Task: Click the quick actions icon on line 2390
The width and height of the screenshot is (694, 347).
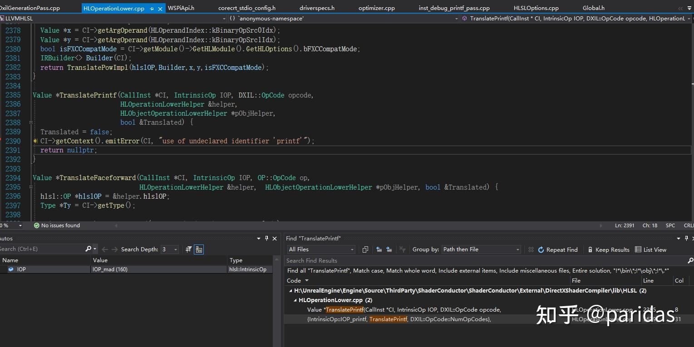Action: click(x=35, y=141)
